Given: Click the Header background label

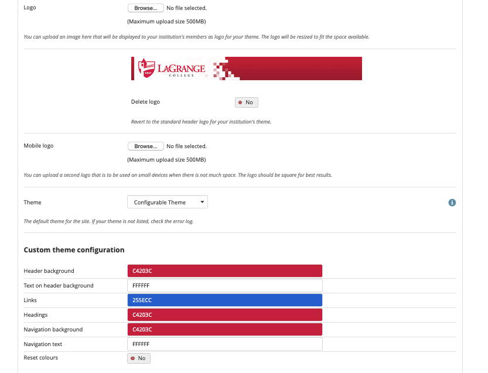Looking at the screenshot, I should coord(49,271).
